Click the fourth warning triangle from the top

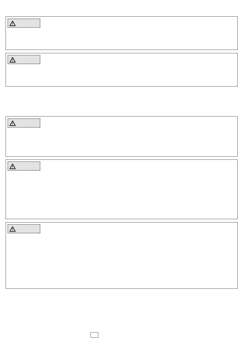point(12,166)
